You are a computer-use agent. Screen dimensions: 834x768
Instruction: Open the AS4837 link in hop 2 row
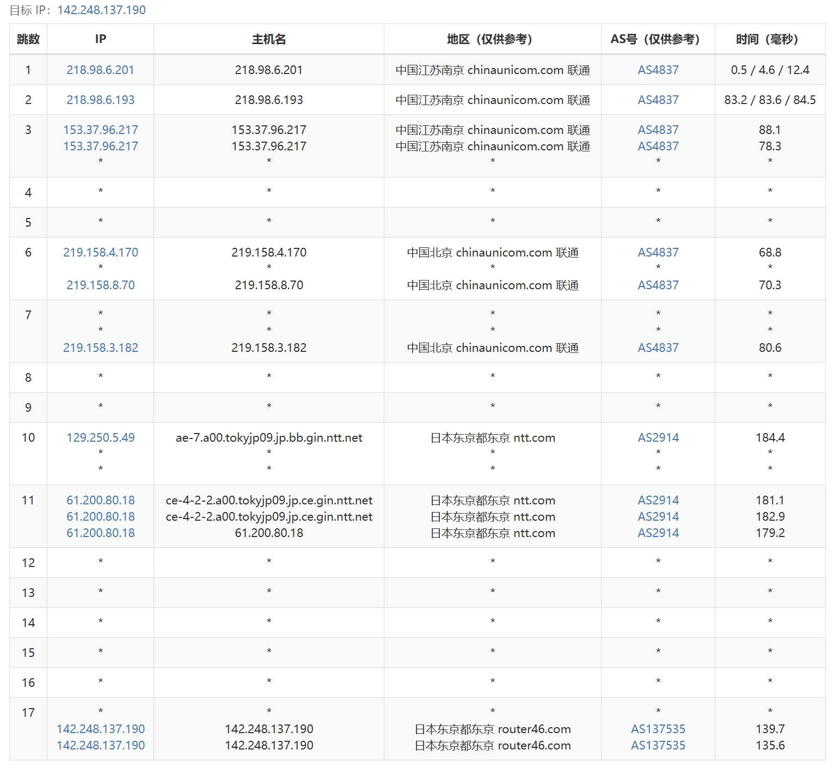point(658,100)
